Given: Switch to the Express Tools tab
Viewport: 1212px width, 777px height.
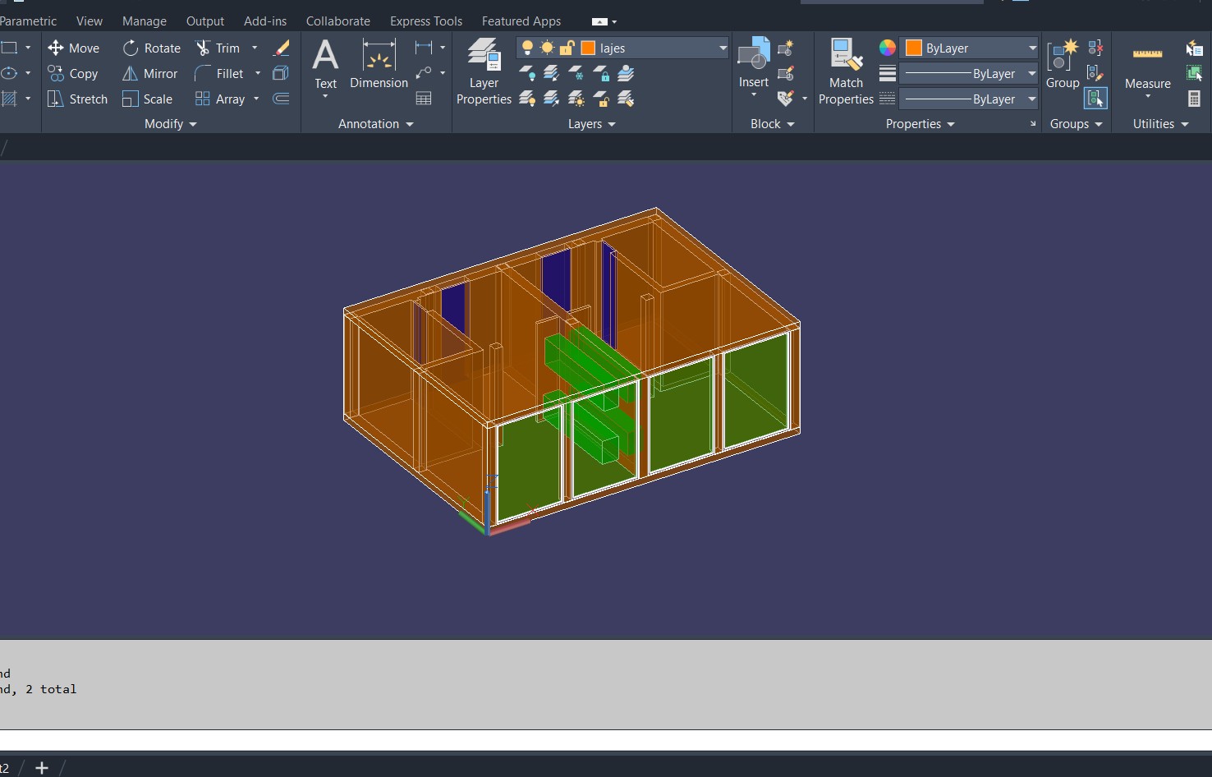Looking at the screenshot, I should tap(426, 21).
